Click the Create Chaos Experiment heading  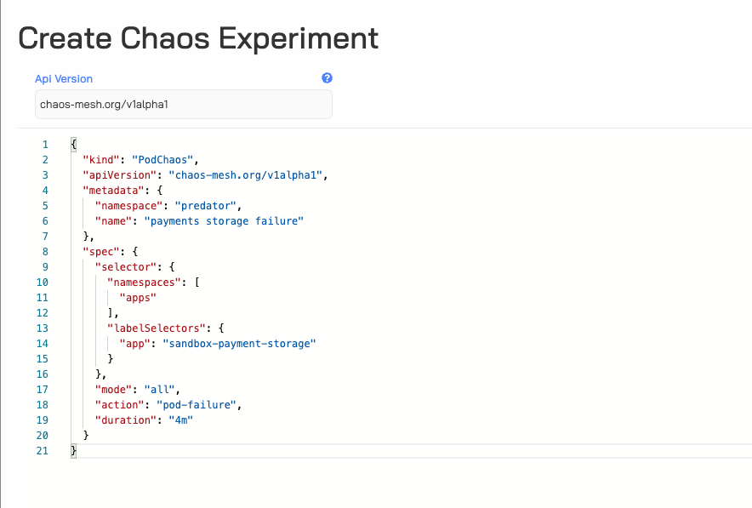[198, 38]
